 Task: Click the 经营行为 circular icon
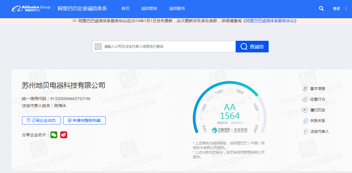tap(305, 99)
